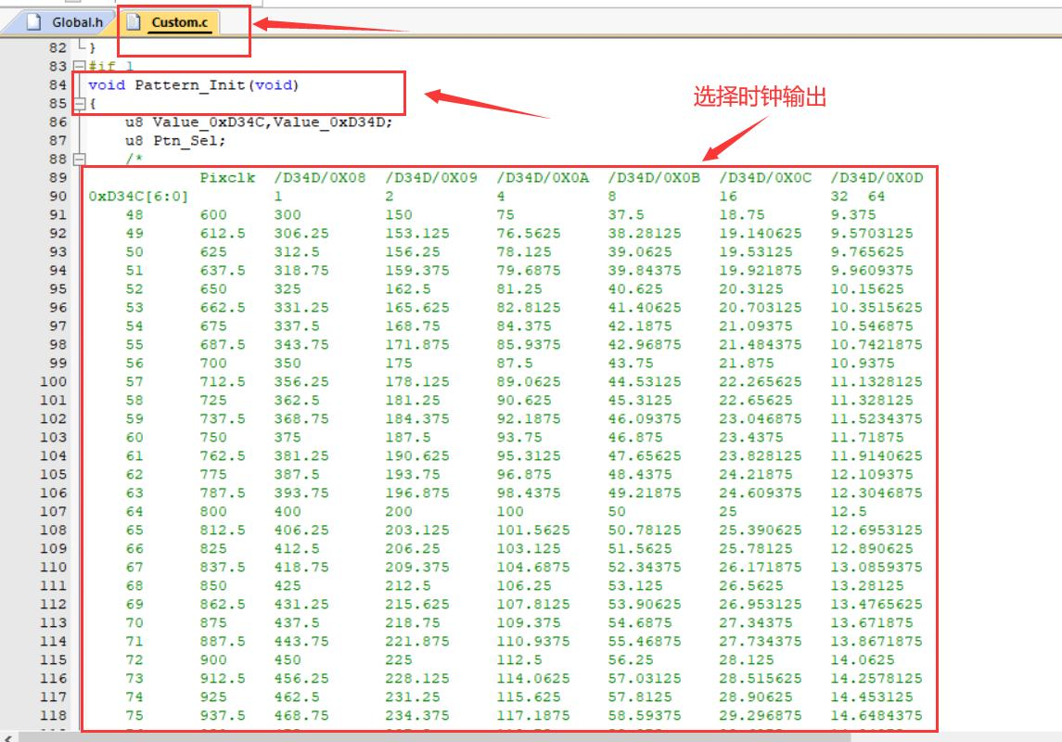Click the value '10.546875' on line 97
The width and height of the screenshot is (1062, 742).
872,326
